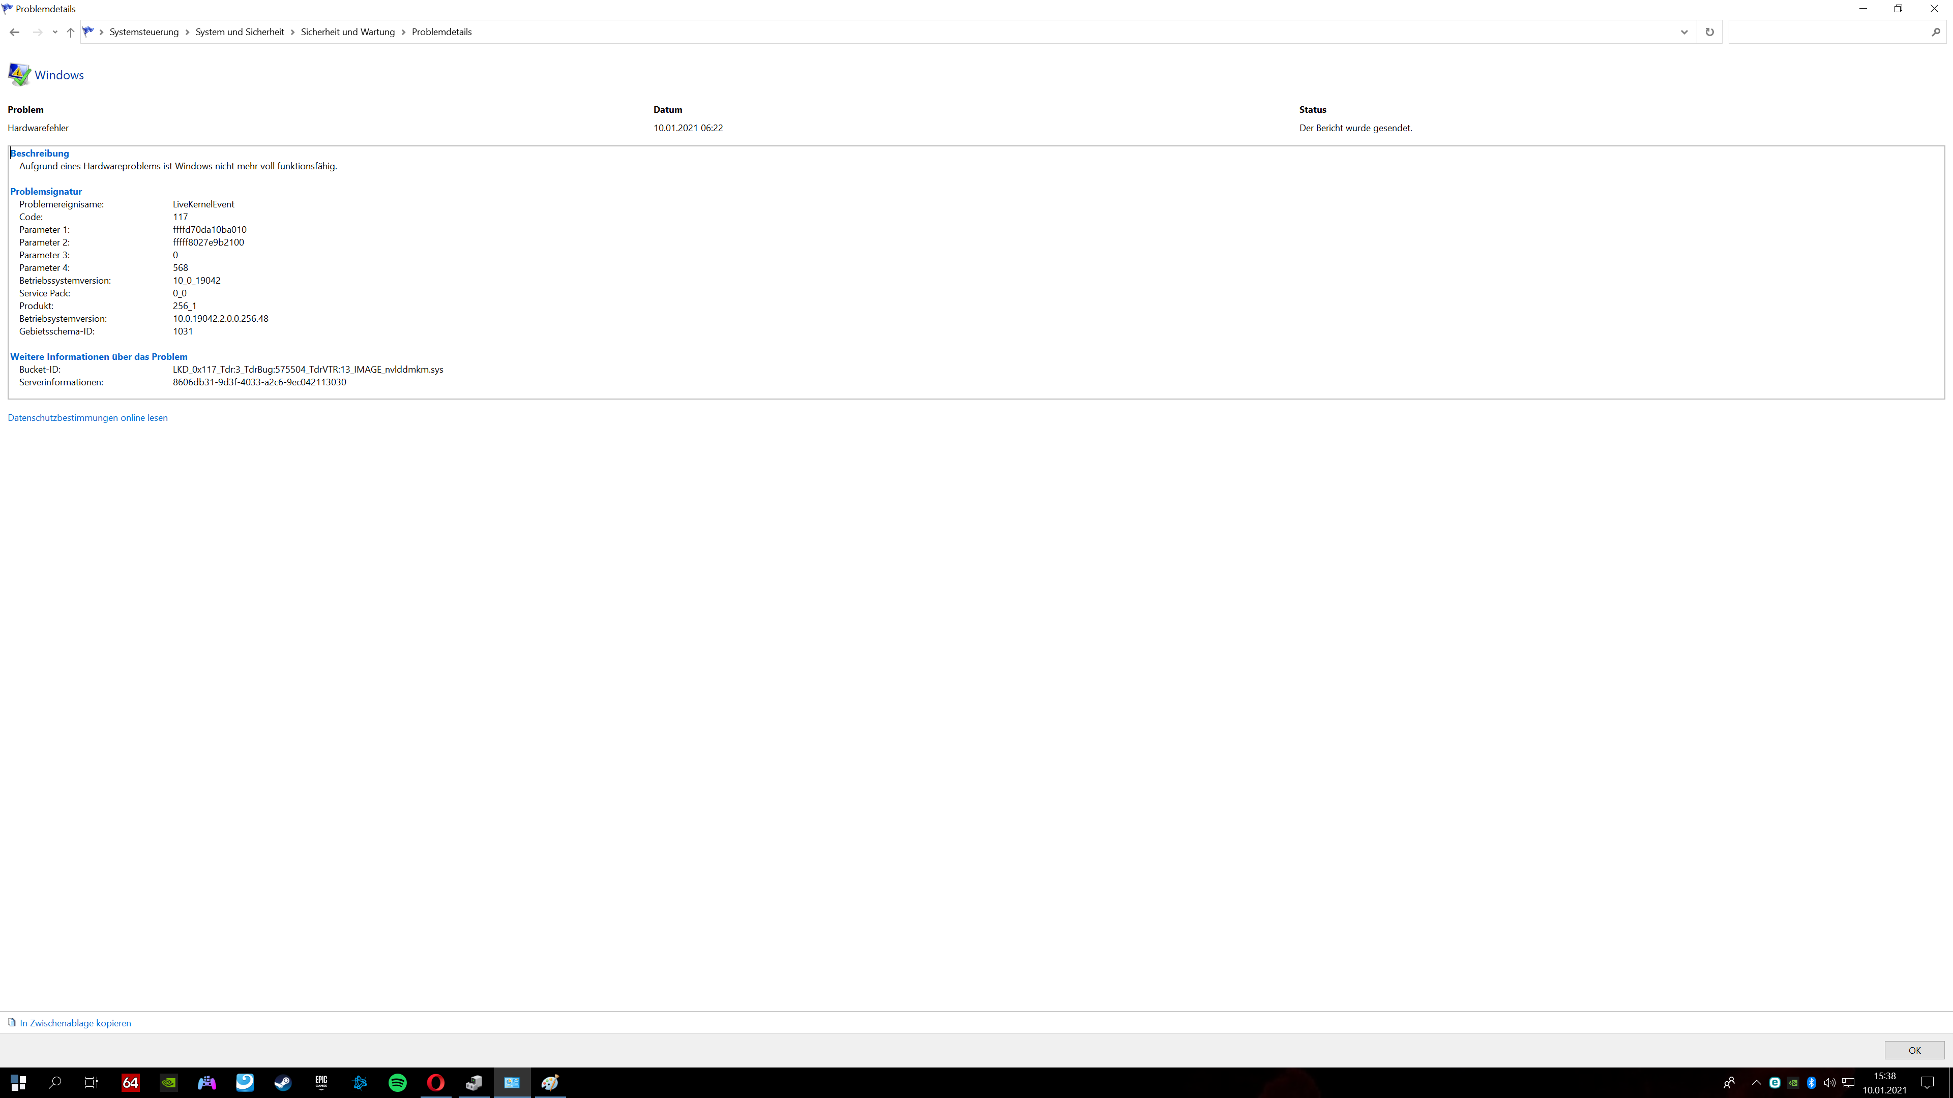Open Sicherheit und Wartung breadcrumb

[x=347, y=32]
